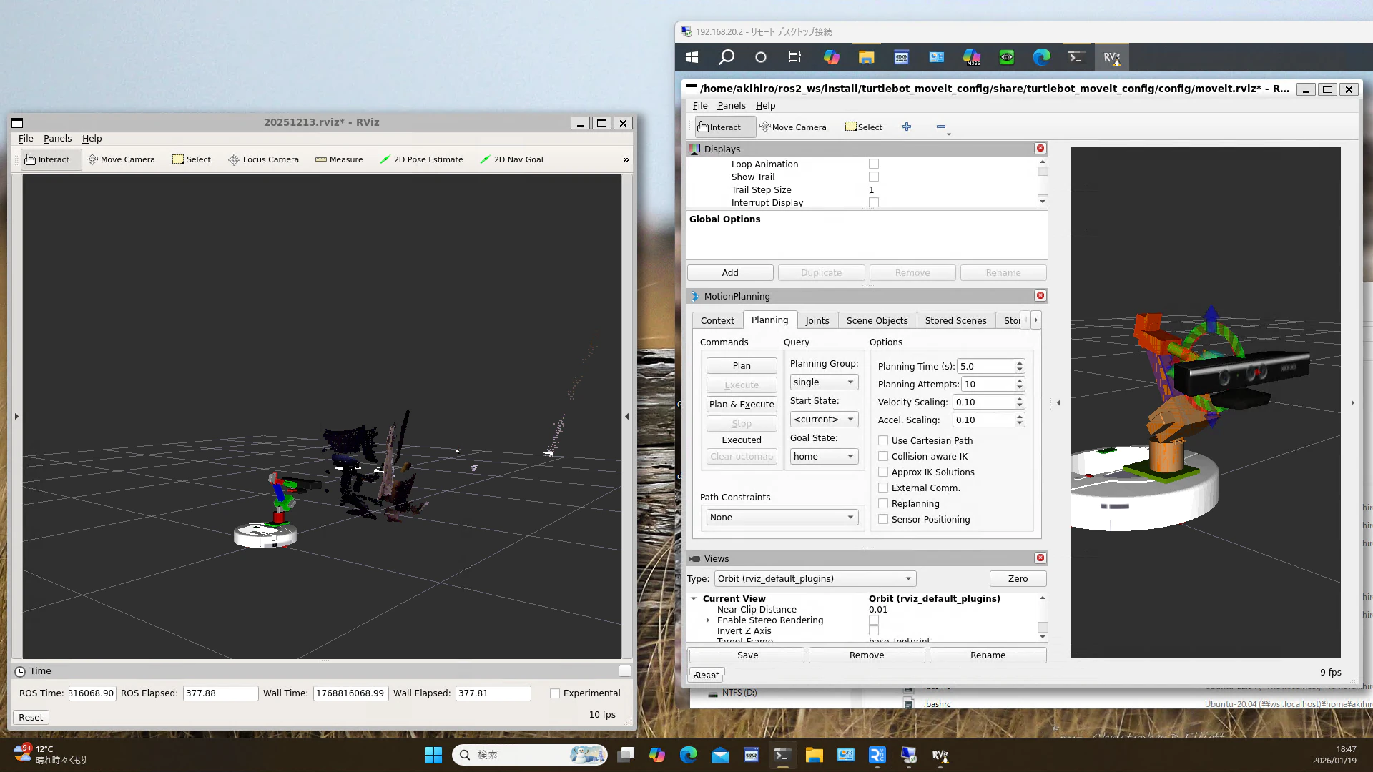
Task: Open the Panels menu
Action: 731,105
